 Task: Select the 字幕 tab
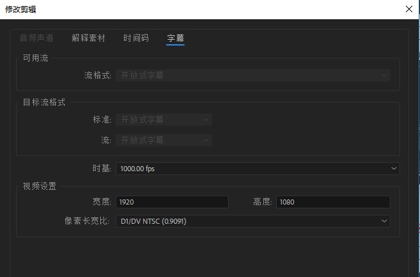click(x=175, y=38)
